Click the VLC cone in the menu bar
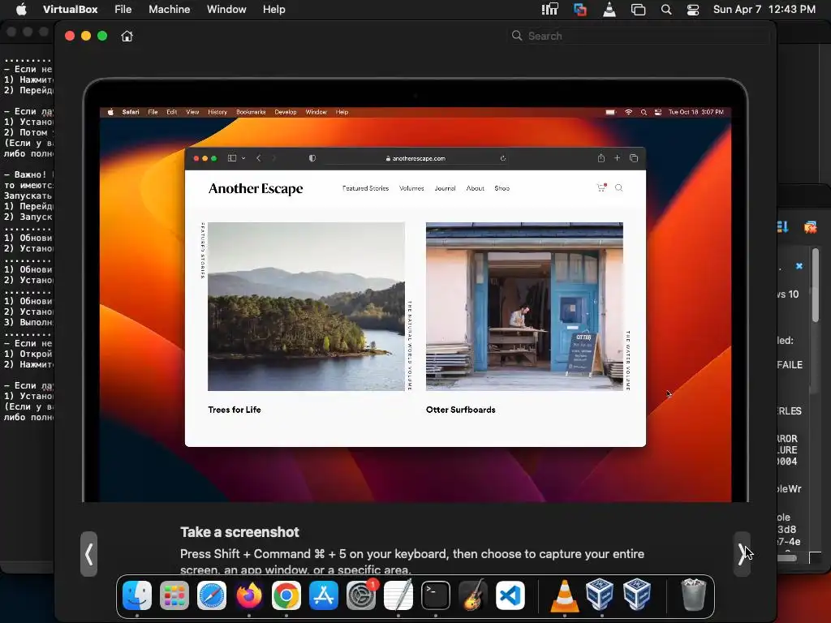Viewport: 831px width, 623px height. point(609,9)
